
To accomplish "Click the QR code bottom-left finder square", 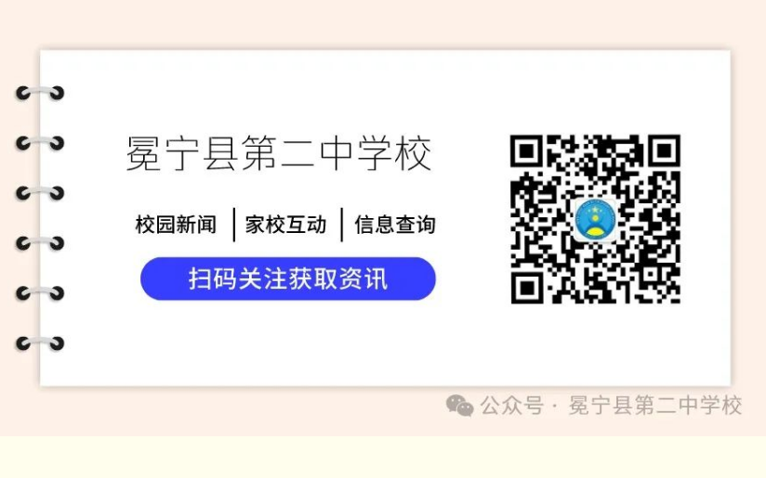I will (526, 288).
